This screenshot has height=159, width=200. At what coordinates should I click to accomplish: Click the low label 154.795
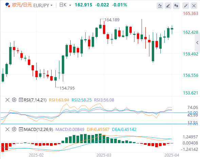67,88
